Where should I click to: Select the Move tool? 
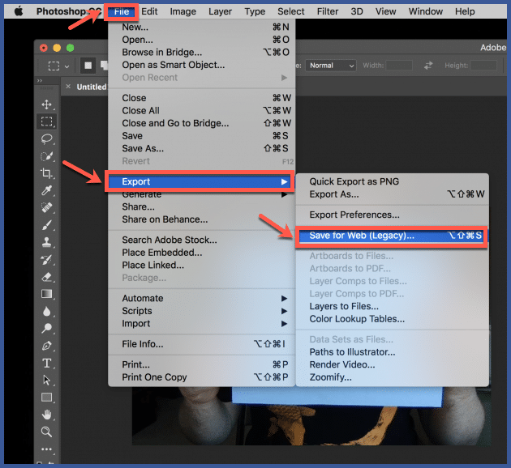[46, 104]
